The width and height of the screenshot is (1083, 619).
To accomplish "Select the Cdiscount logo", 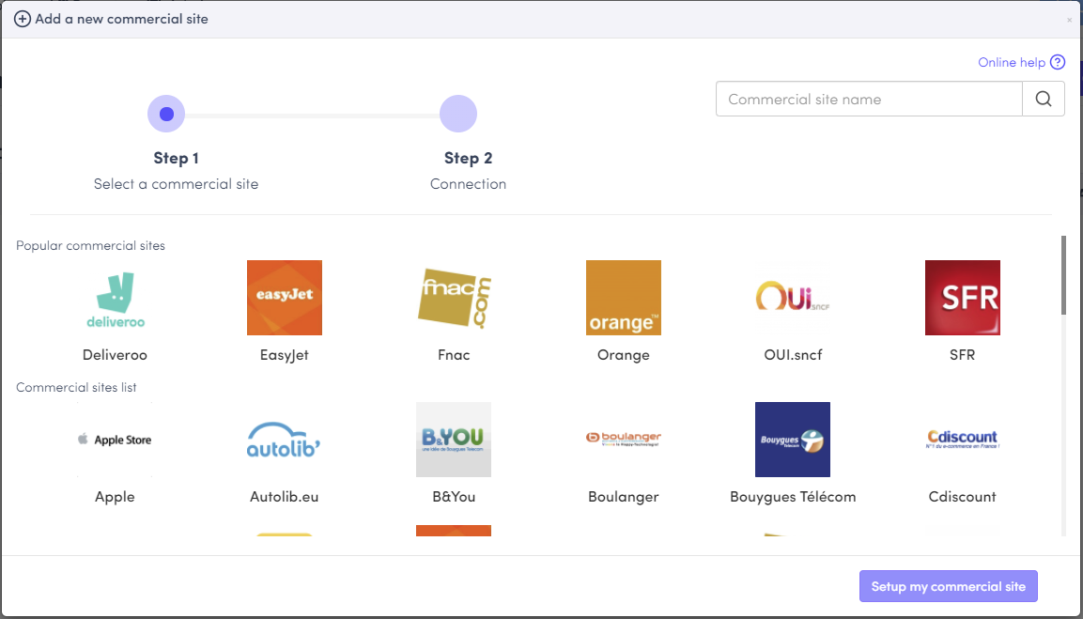I will tap(963, 440).
